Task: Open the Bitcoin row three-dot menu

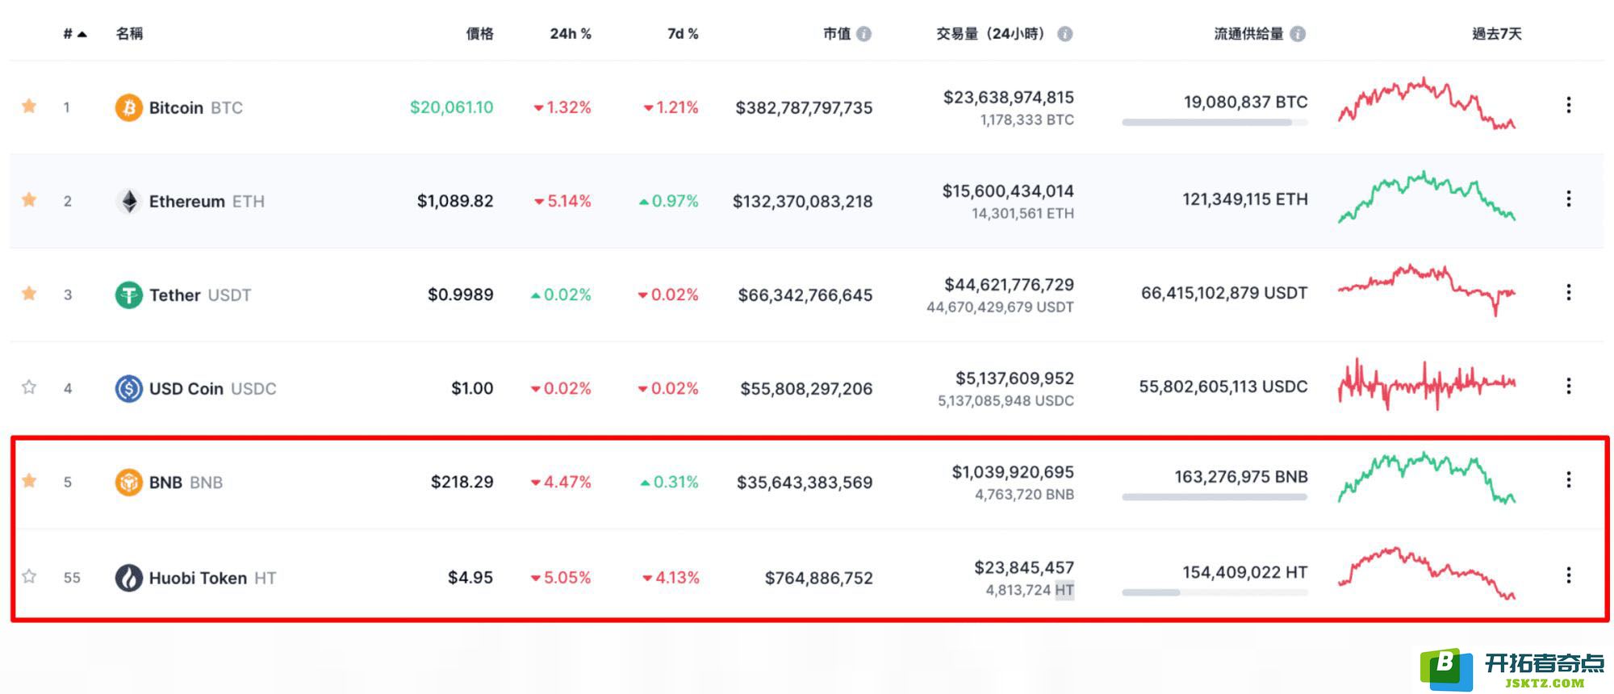Action: (x=1568, y=105)
